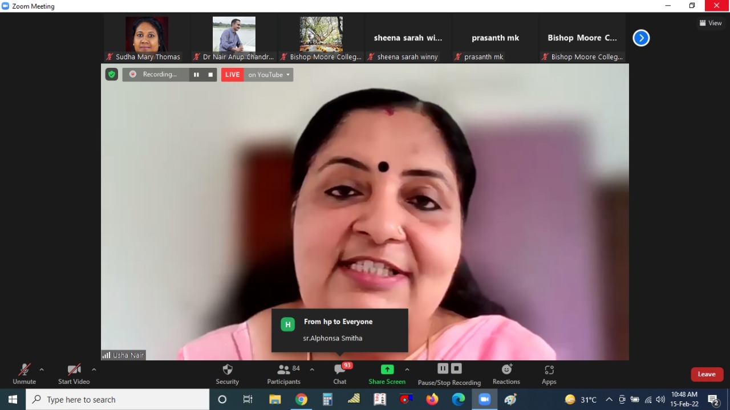
Task: Open the clock showing 10:48 AM
Action: tap(684, 399)
